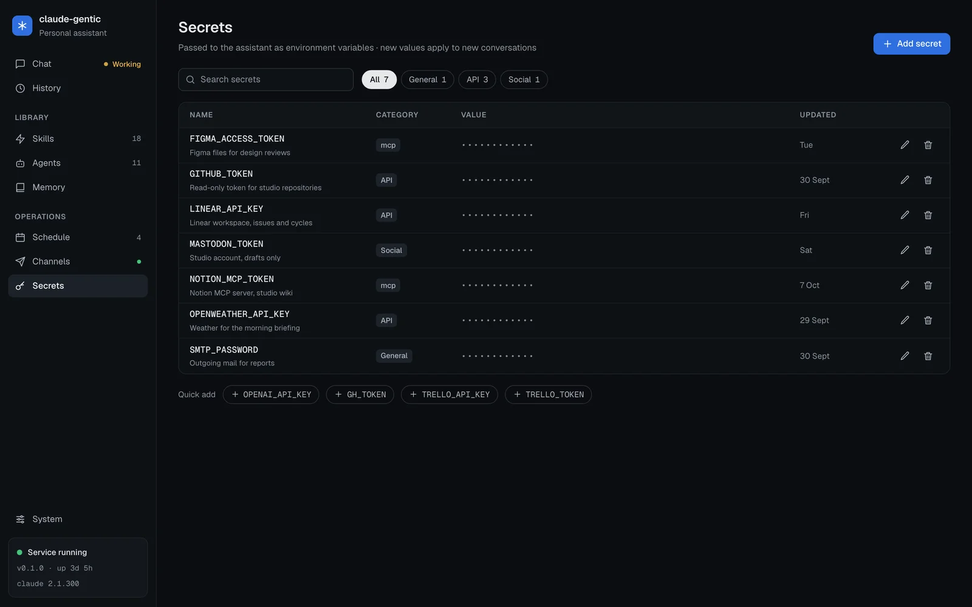
Task: Edit the NOTION_MCP_TOKEN secret
Action: (905, 285)
